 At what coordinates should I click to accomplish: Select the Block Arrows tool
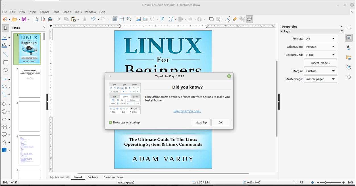(x=4, y=119)
